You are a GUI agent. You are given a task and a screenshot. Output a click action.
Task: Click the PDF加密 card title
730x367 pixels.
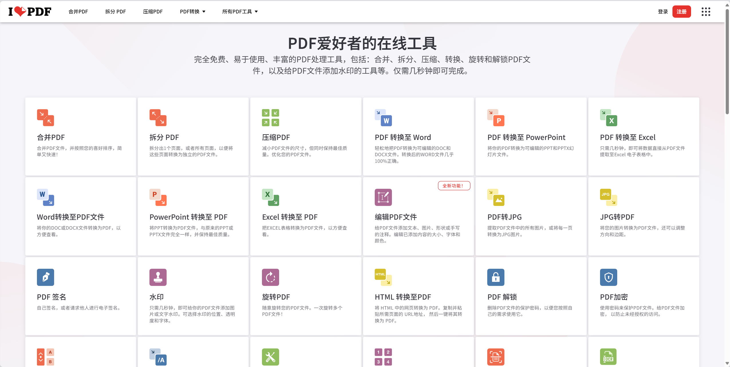point(614,297)
